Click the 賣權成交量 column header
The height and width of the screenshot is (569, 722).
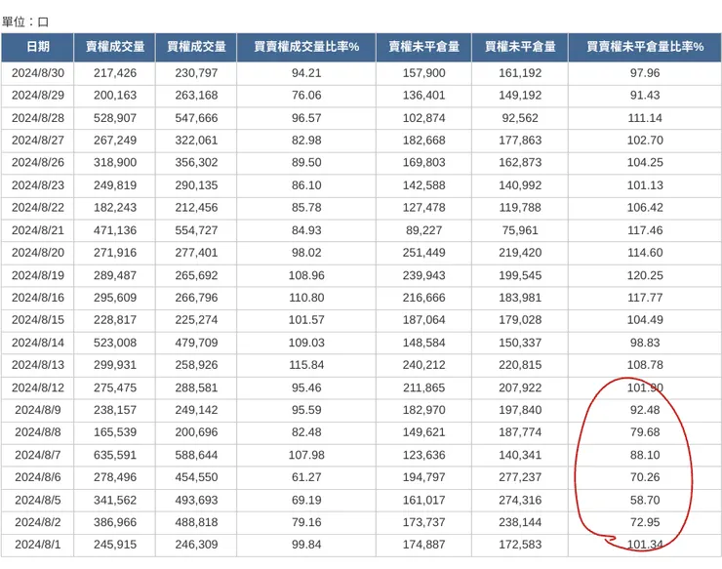[115, 47]
